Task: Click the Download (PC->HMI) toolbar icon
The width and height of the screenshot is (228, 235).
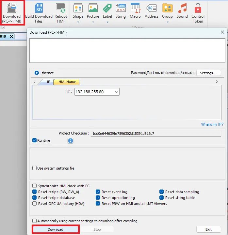Action: coord(12,13)
